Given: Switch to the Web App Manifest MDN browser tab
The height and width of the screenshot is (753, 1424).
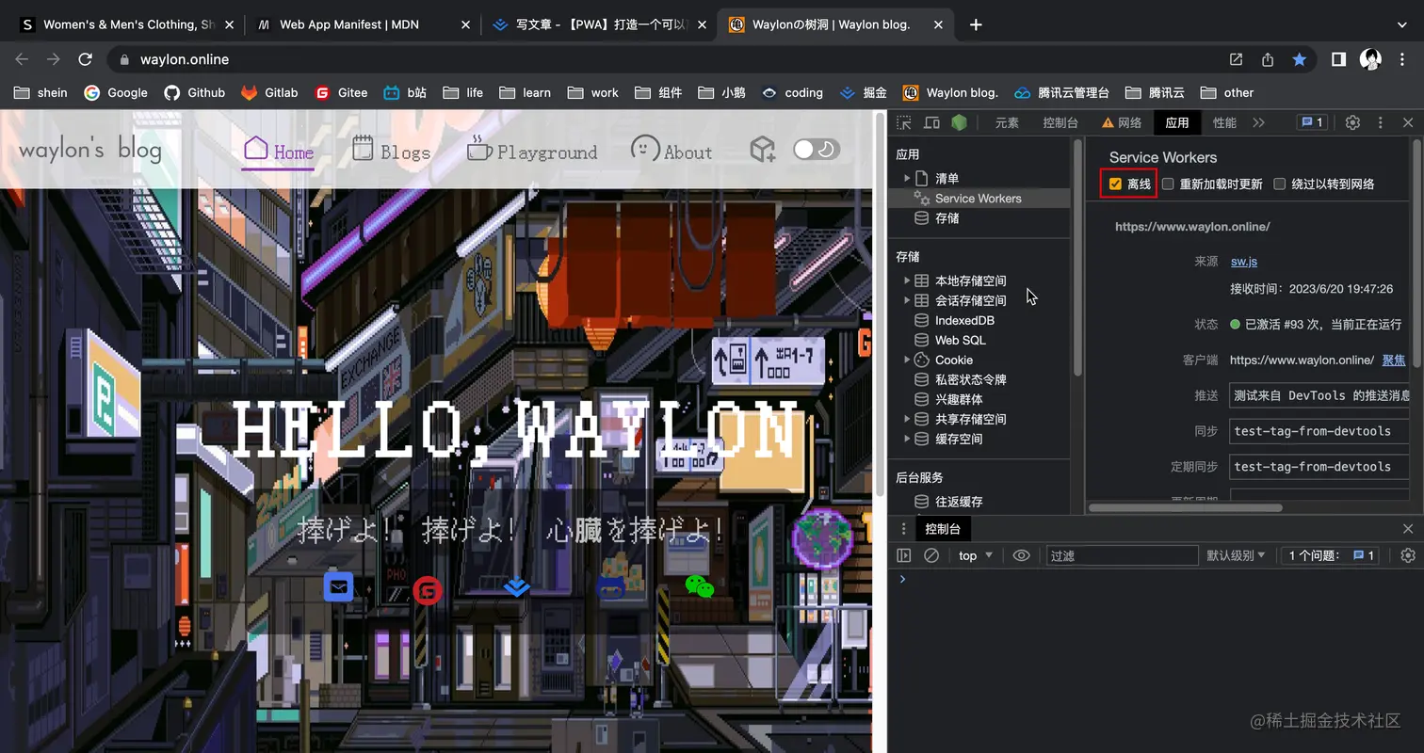Looking at the screenshot, I should click(362, 24).
